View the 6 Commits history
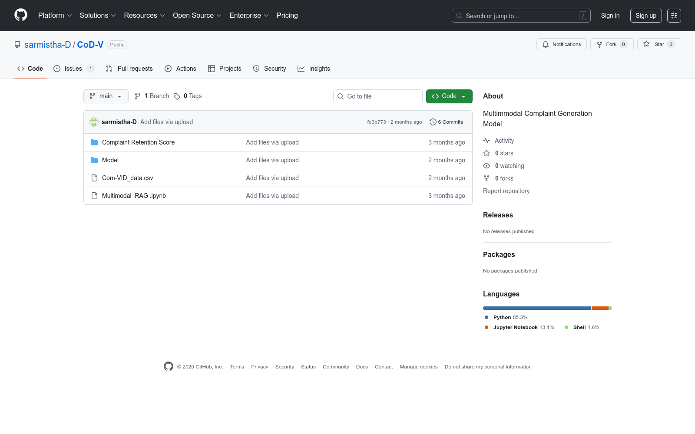 coord(446,122)
